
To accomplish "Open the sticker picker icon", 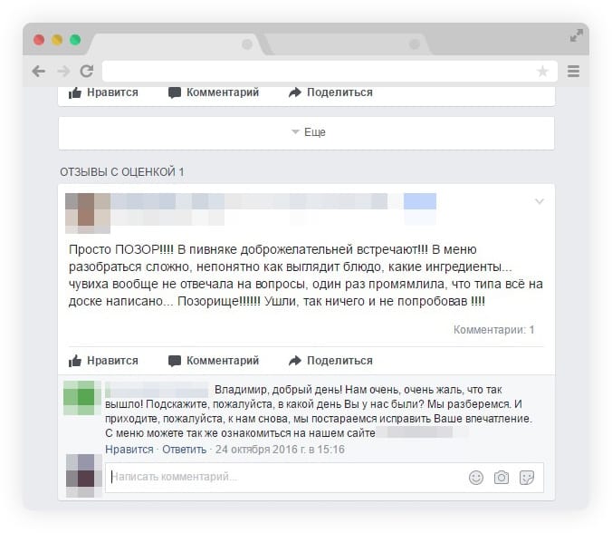I will pyautogui.click(x=527, y=478).
